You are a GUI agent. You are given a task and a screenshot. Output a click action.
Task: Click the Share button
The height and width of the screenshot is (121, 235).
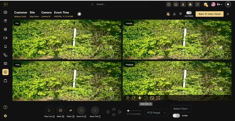coord(70,110)
